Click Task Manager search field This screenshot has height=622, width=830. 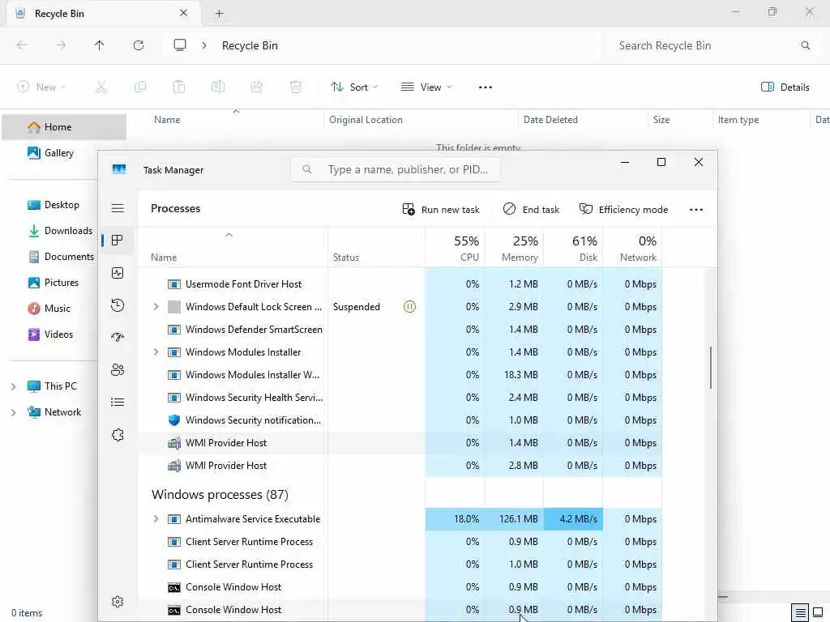(x=396, y=170)
